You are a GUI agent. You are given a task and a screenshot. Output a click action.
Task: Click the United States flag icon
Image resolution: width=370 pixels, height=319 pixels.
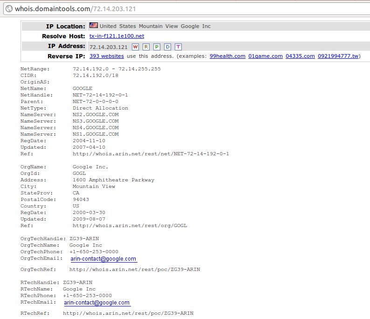94,25
